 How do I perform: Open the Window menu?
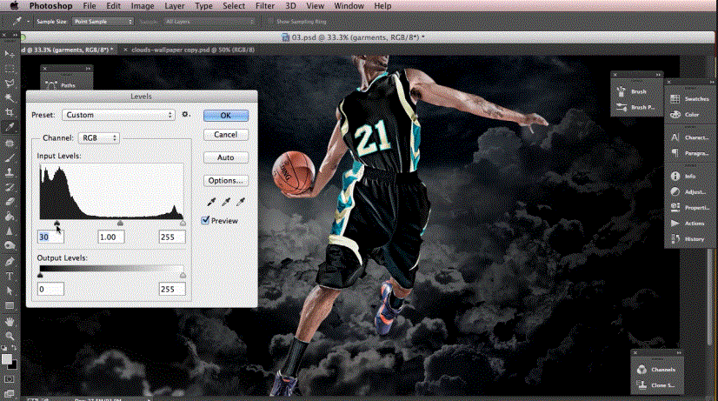point(349,6)
